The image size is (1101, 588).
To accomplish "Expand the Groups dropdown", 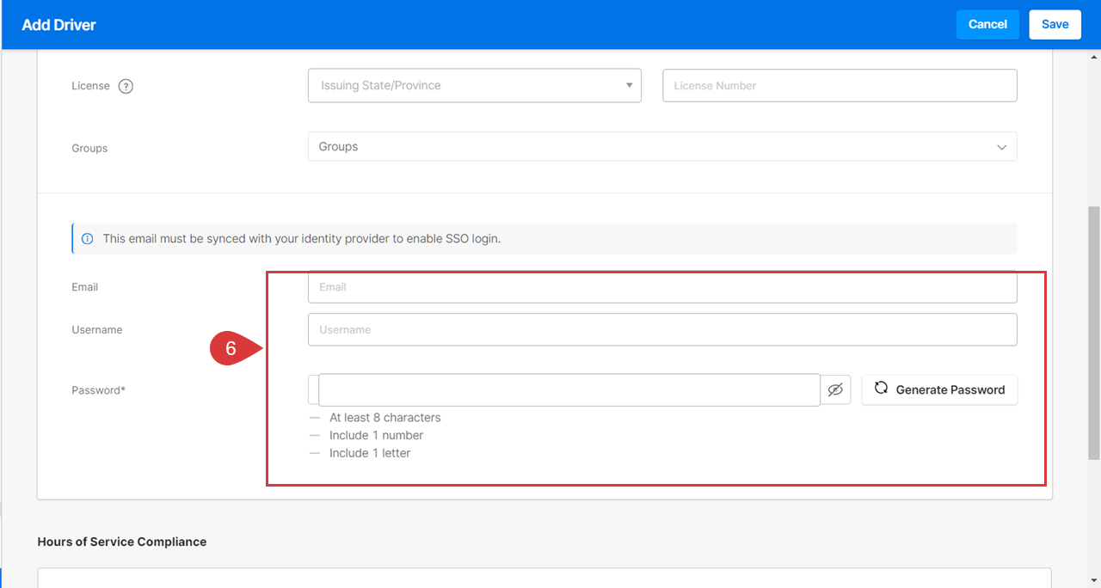I will tap(662, 147).
